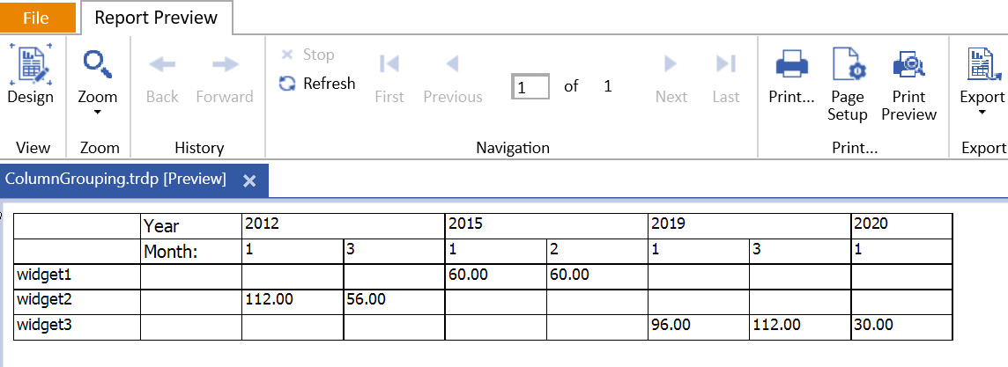Click the Export icon

(982, 64)
